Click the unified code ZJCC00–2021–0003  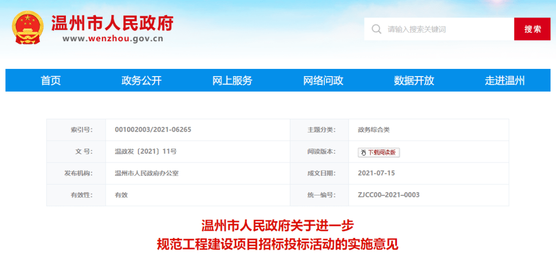pos(389,195)
